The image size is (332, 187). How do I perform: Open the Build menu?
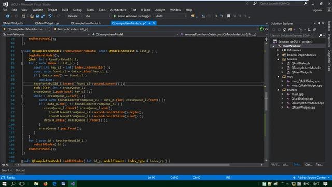coord(65,10)
